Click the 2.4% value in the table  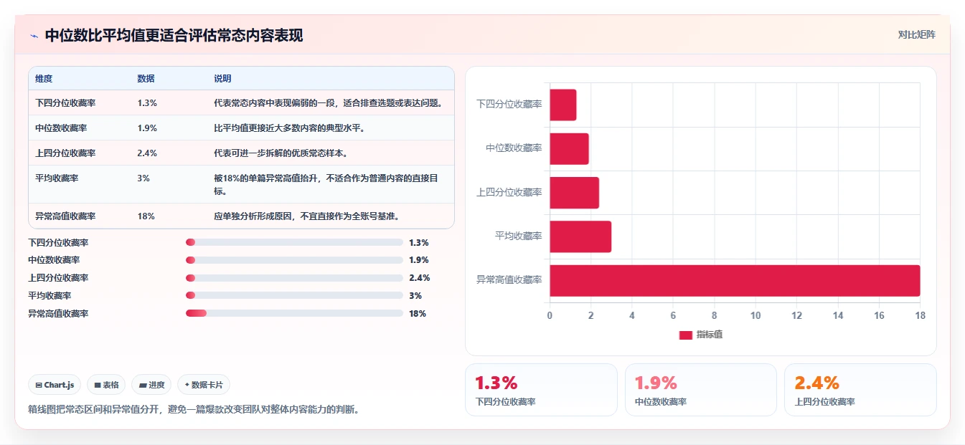(x=147, y=153)
